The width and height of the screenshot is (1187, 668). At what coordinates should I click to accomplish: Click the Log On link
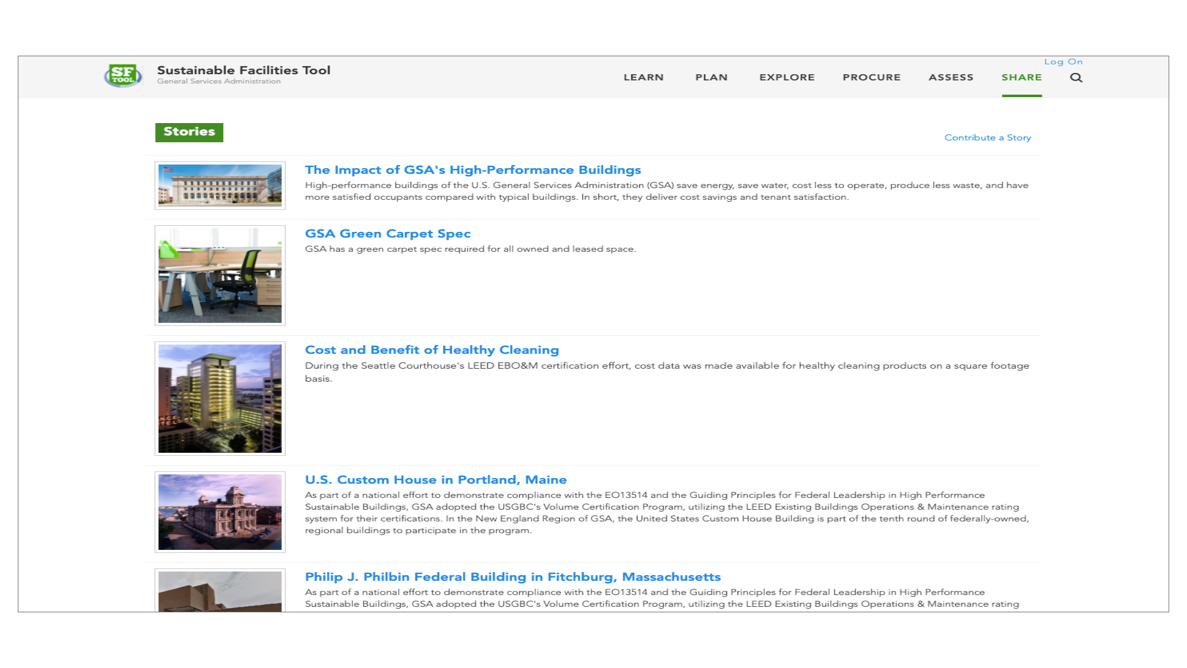click(x=1063, y=62)
